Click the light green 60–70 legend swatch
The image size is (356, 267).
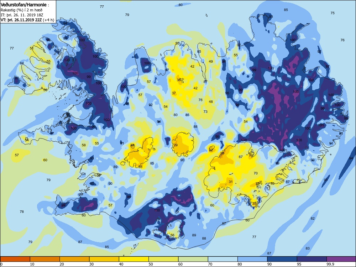coord(193,259)
